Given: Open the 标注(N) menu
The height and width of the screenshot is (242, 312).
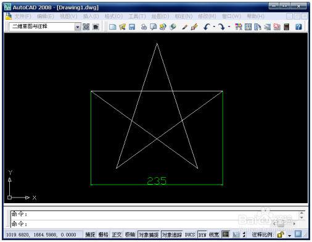Looking at the screenshot, I should click(184, 16).
